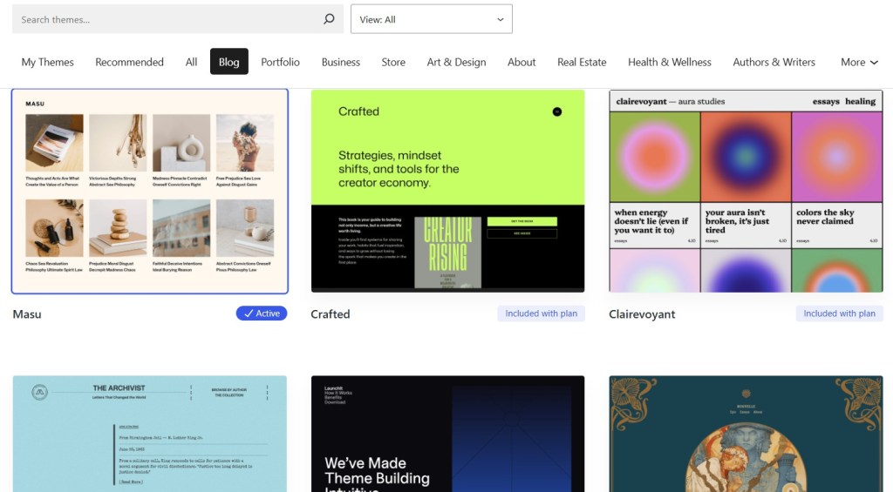Click the Masu theme name
The height and width of the screenshot is (492, 893).
pos(27,314)
